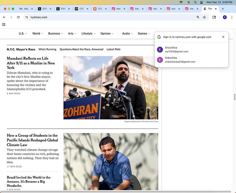Reload the nytimes.com page
236x193 pixels.
18,17
